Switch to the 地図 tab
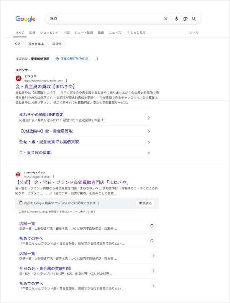230x303 pixels. click(x=67, y=33)
